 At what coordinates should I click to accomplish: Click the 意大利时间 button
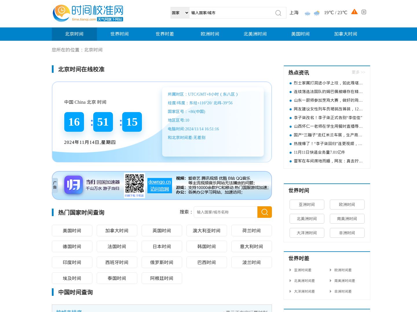[252, 246]
